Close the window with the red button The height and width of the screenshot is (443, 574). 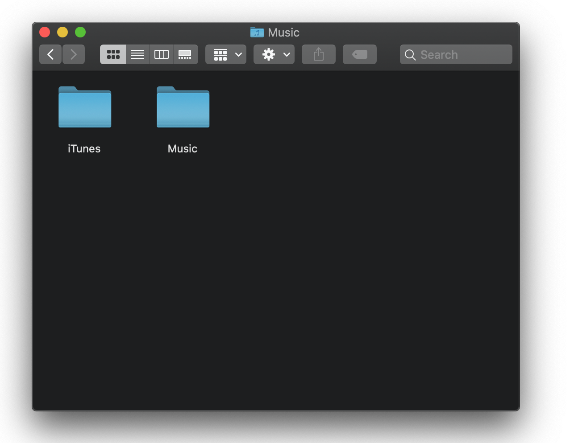(x=45, y=32)
